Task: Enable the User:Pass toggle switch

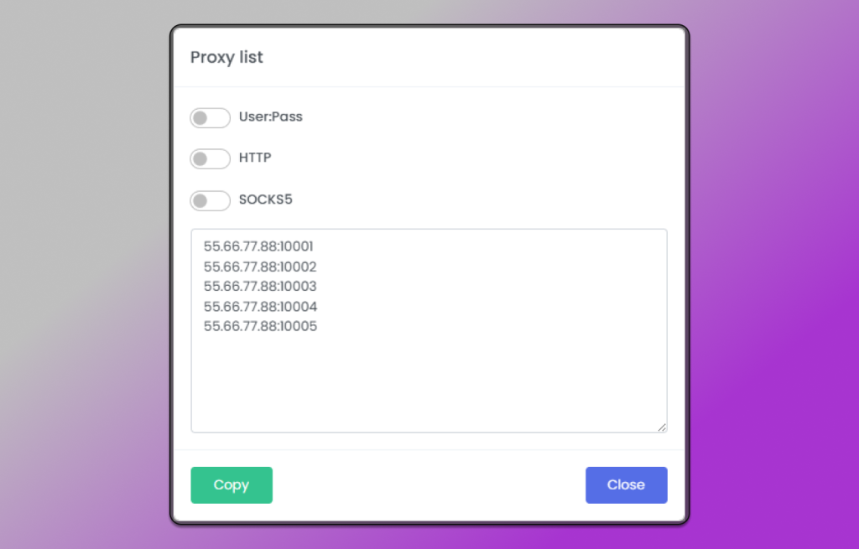Action: click(x=210, y=117)
